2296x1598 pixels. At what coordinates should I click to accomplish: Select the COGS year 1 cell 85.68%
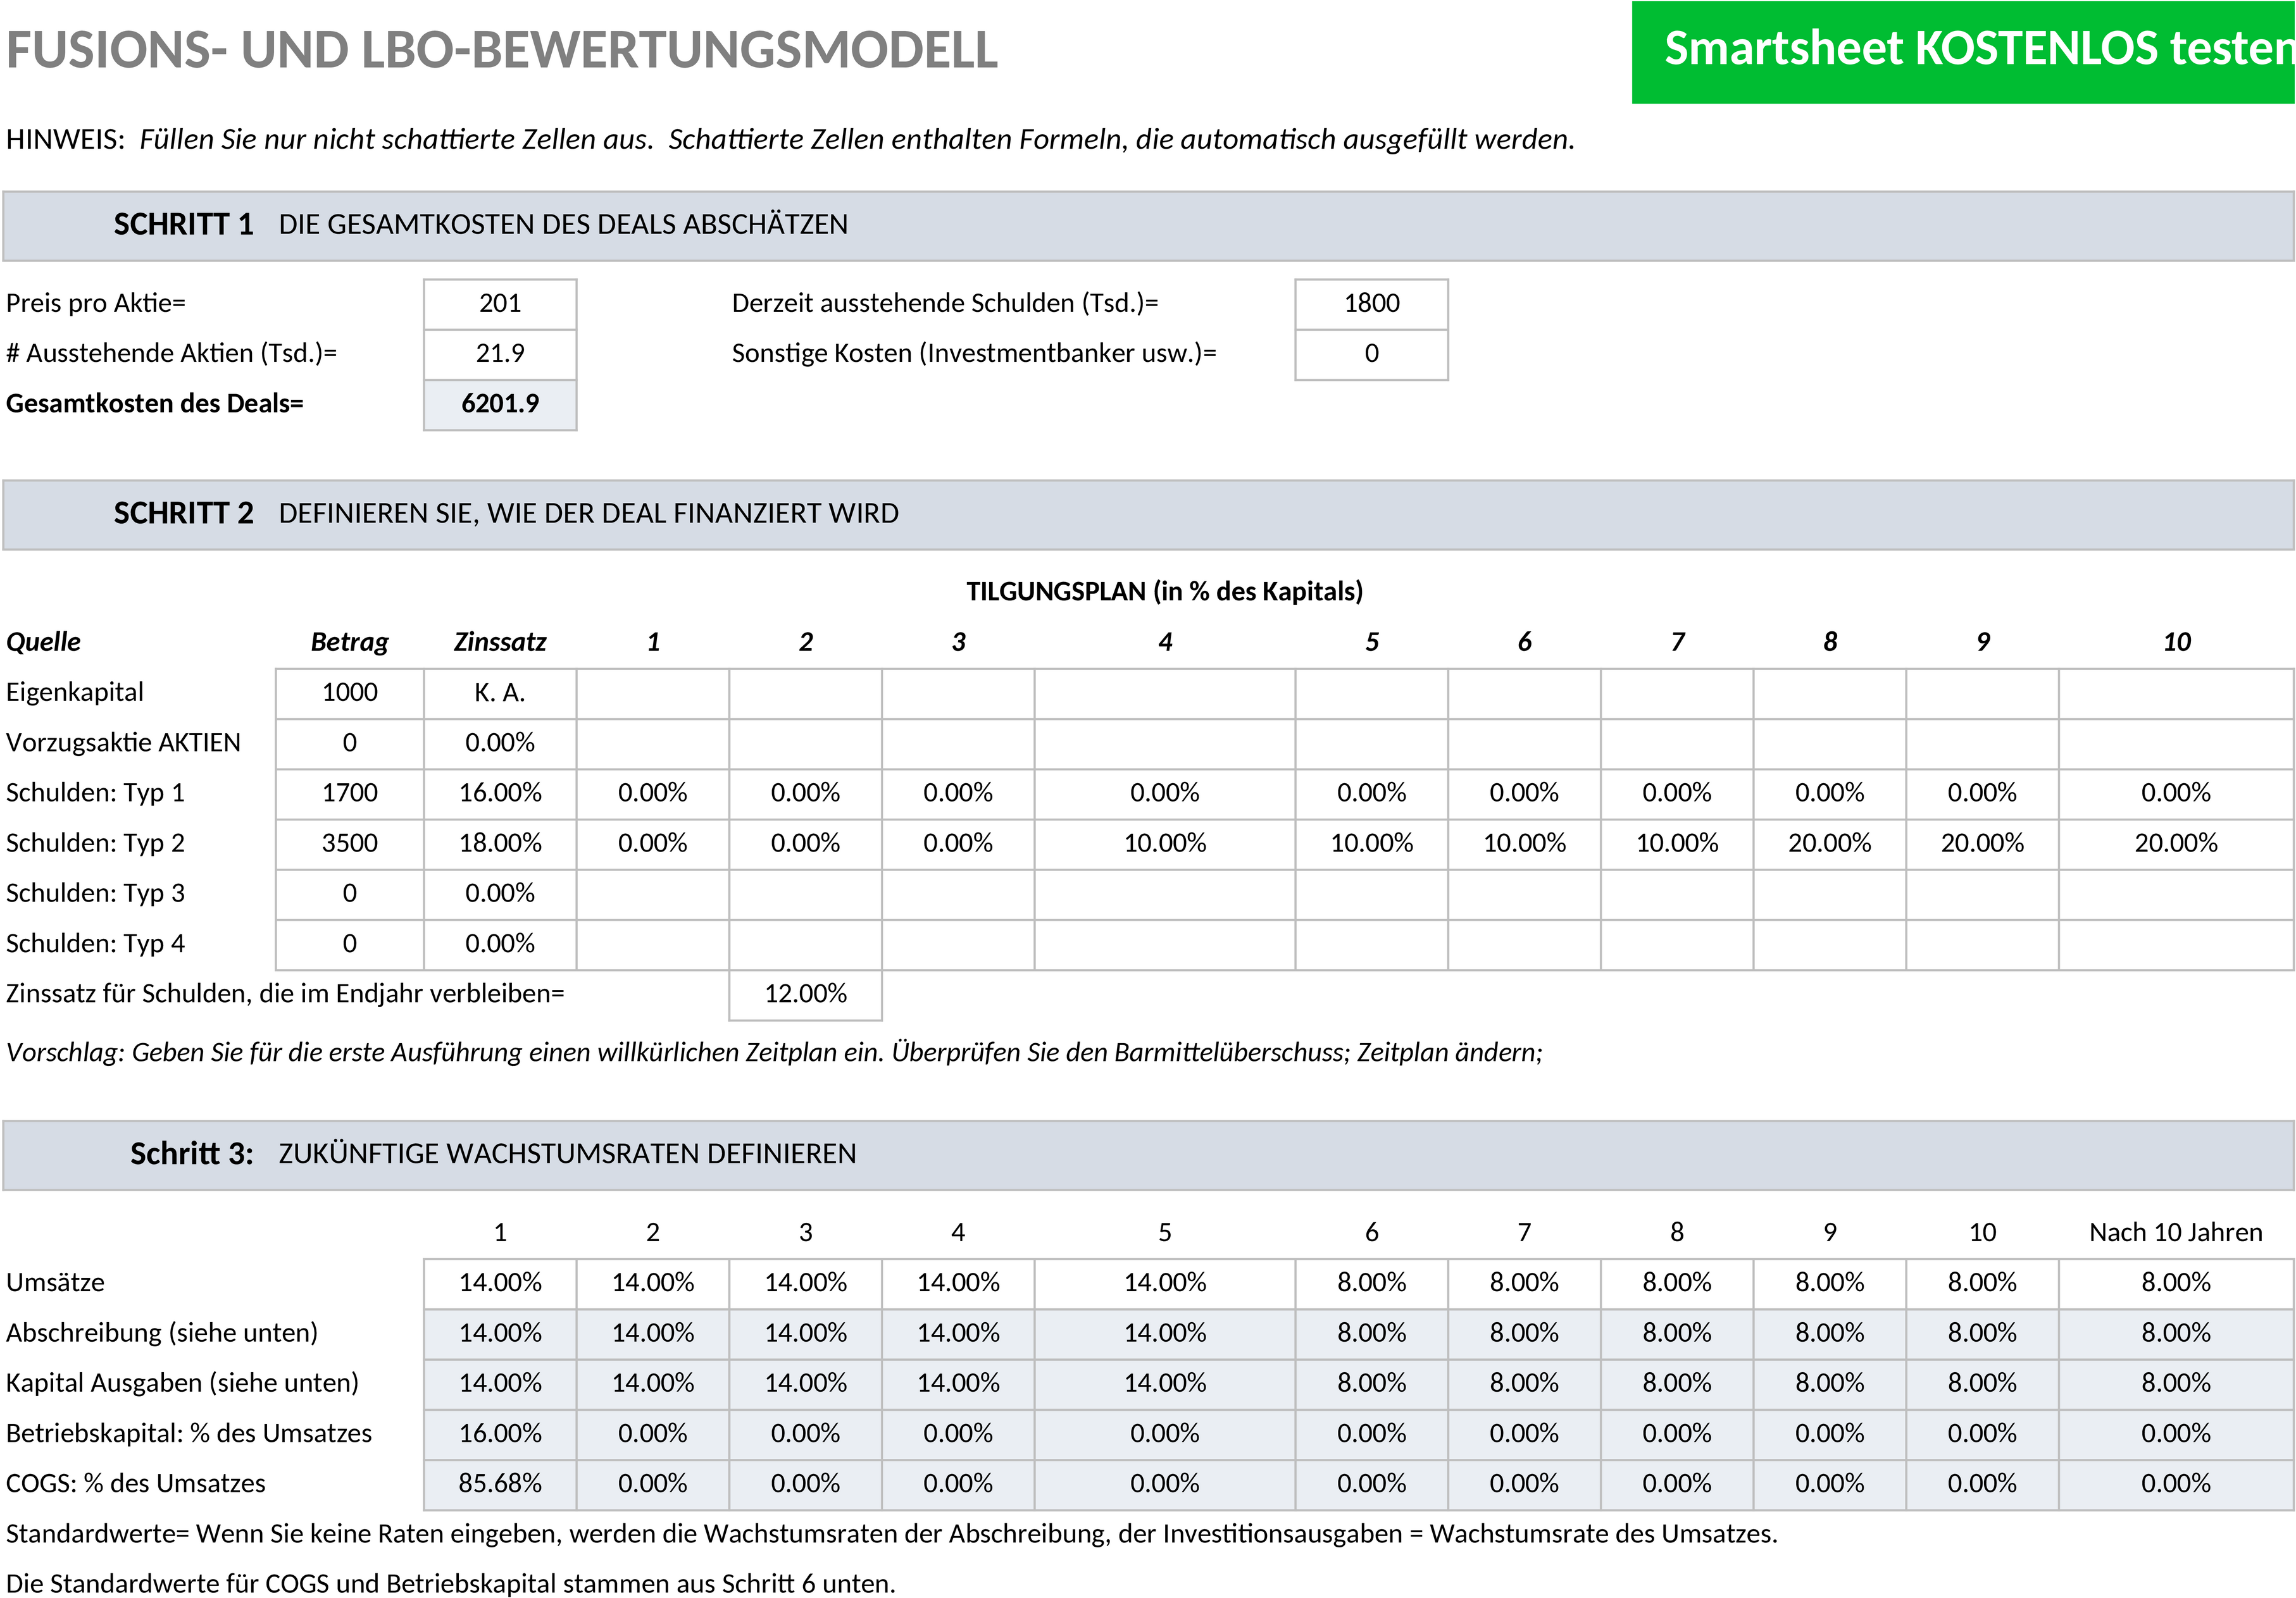pyautogui.click(x=500, y=1484)
